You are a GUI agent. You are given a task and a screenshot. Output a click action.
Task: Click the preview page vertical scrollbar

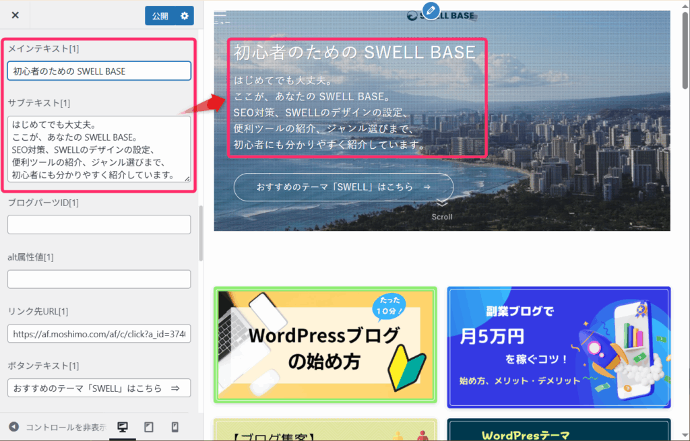click(685, 50)
